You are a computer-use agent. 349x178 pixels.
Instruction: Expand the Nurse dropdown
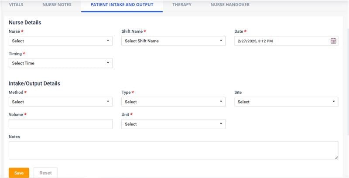coord(60,41)
